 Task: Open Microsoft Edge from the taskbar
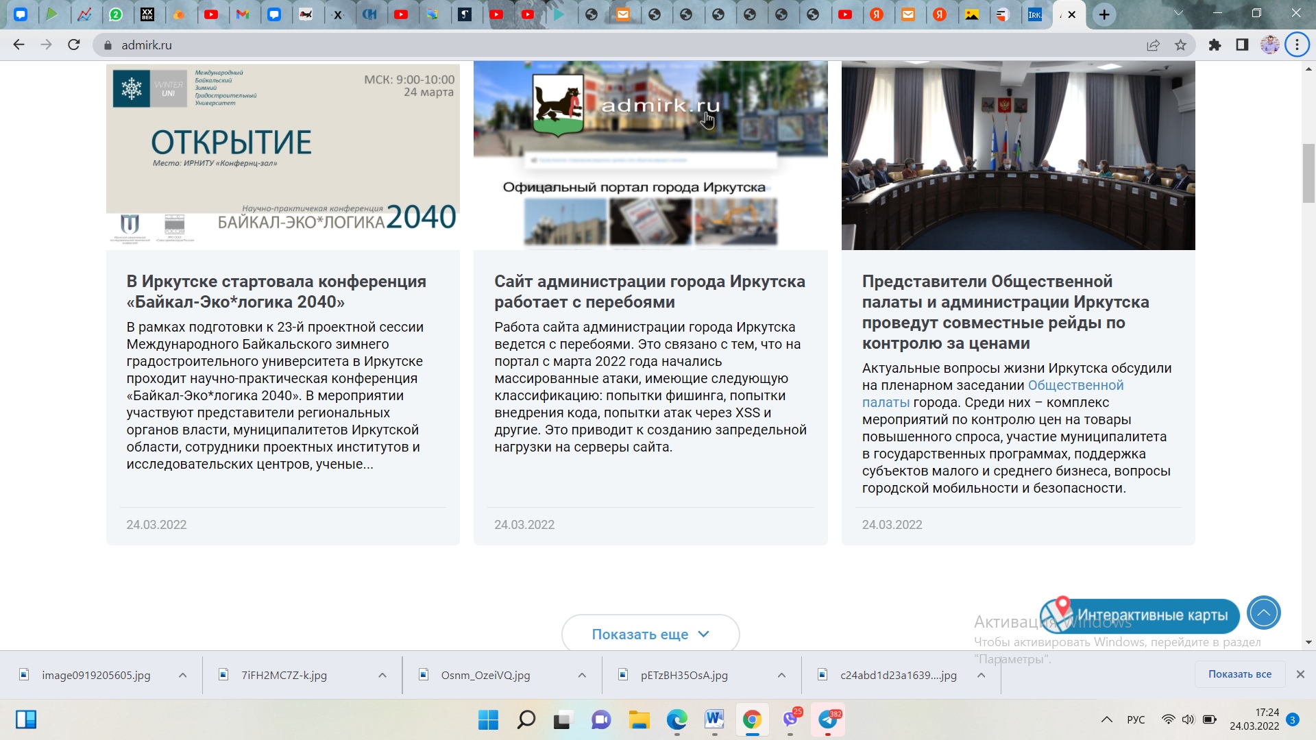(677, 719)
